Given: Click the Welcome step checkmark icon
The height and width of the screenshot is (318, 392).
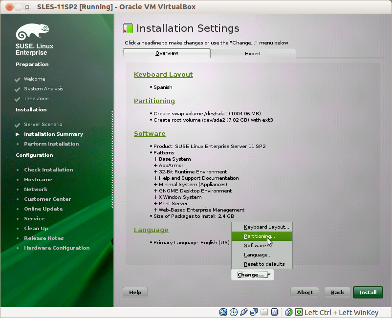Looking at the screenshot, I should pos(17,80).
